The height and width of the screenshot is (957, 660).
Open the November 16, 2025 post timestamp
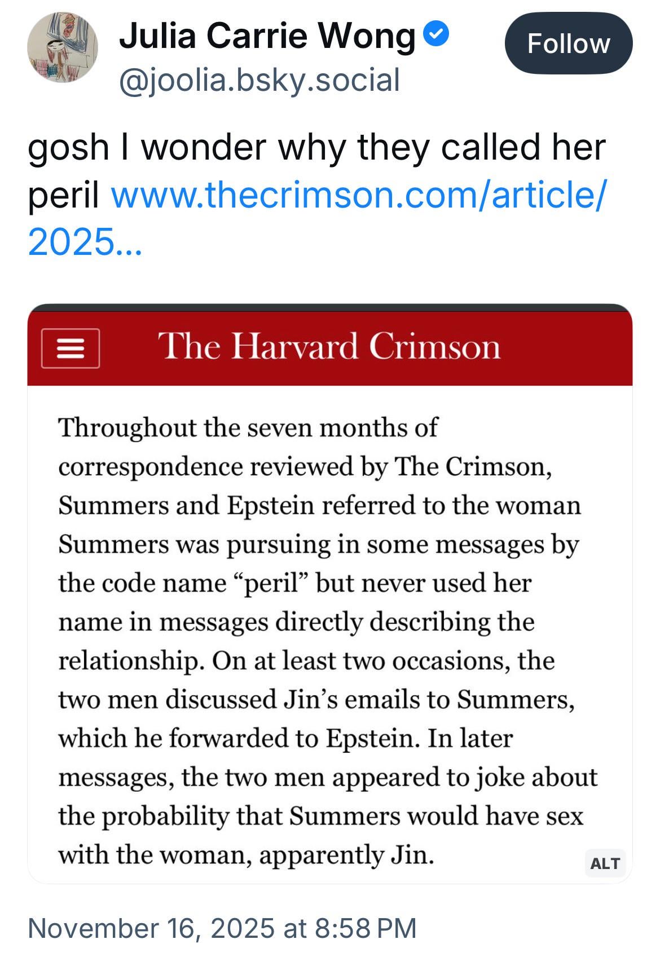point(222,928)
